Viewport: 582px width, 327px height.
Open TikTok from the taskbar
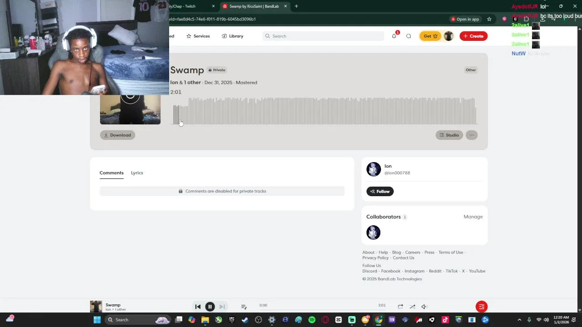click(445, 320)
